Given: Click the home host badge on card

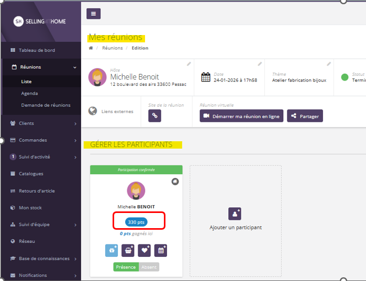Looking at the screenshot, I should [175, 181].
